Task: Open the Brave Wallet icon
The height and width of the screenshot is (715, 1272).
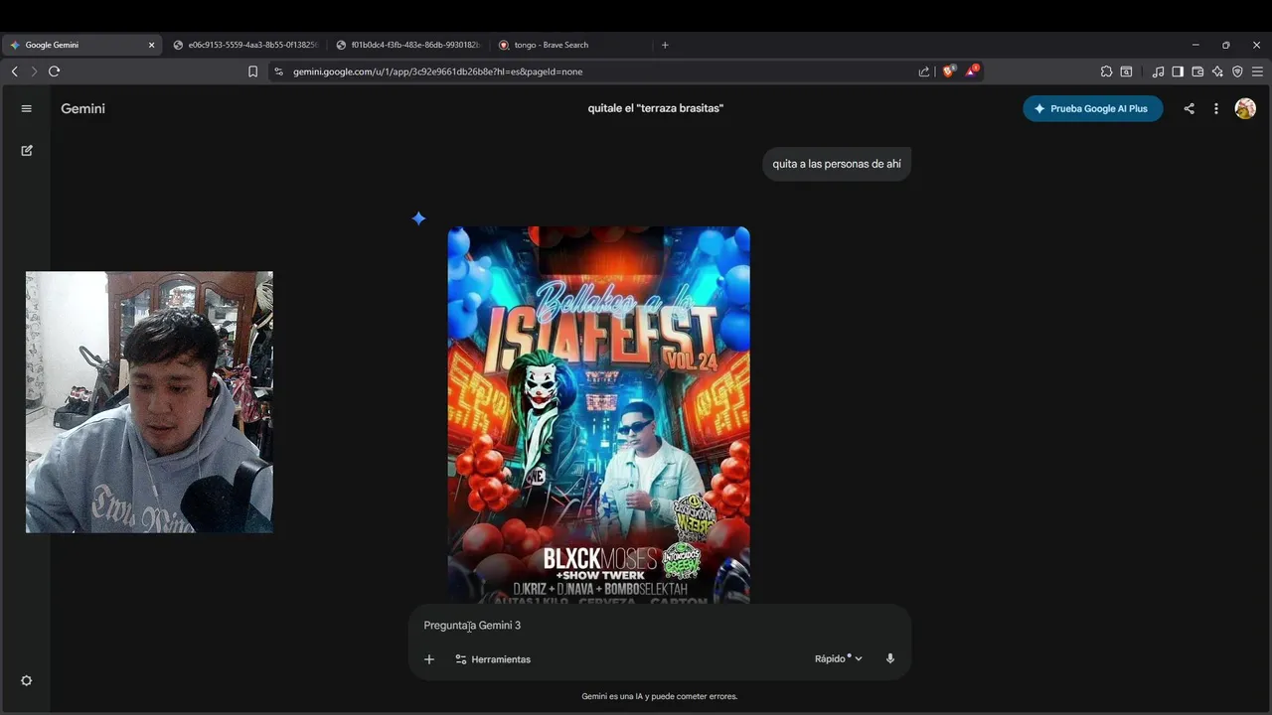Action: [x=1197, y=71]
